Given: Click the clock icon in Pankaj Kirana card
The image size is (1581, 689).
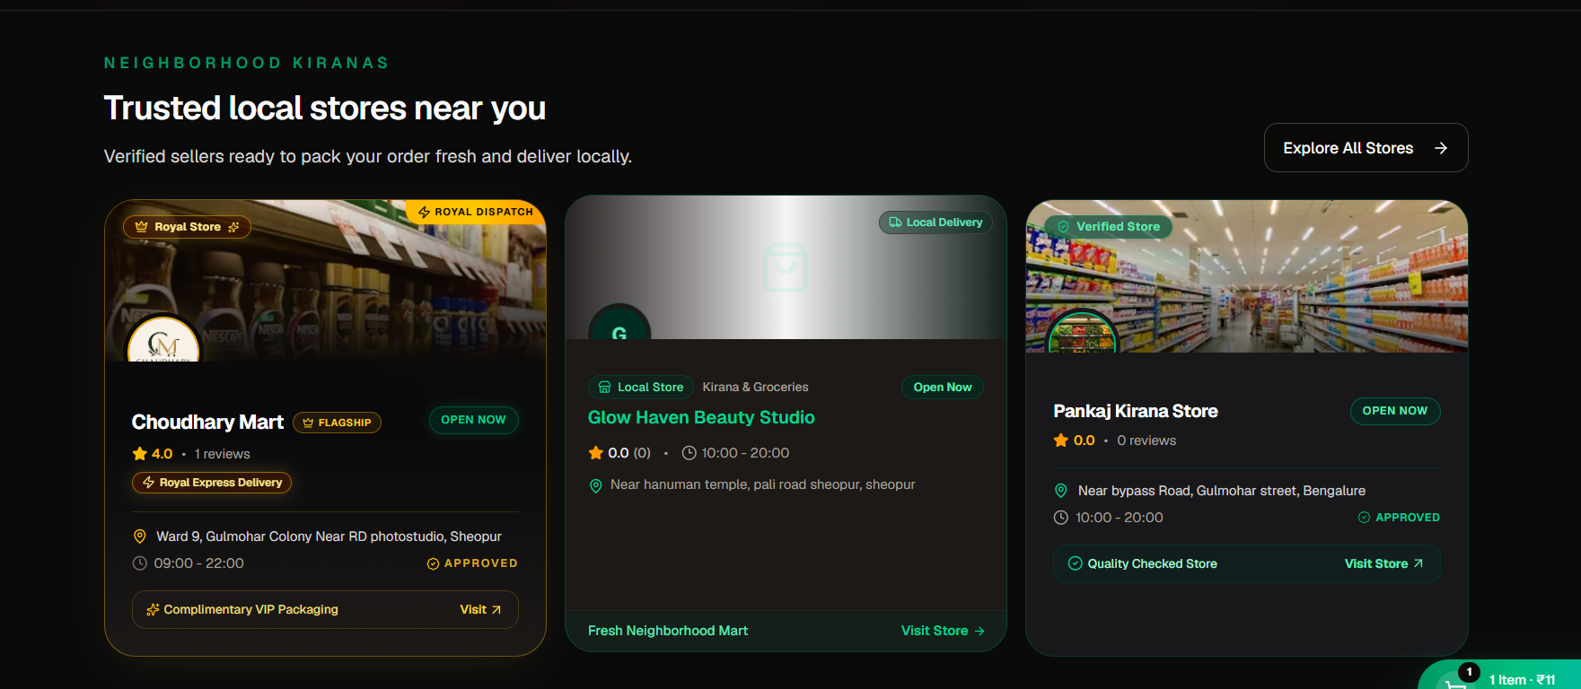Looking at the screenshot, I should (x=1060, y=518).
